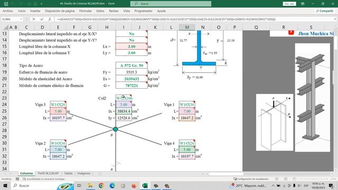Open the Insert Function fx icon
This screenshot has height=190, width=338.
[x=50, y=19]
